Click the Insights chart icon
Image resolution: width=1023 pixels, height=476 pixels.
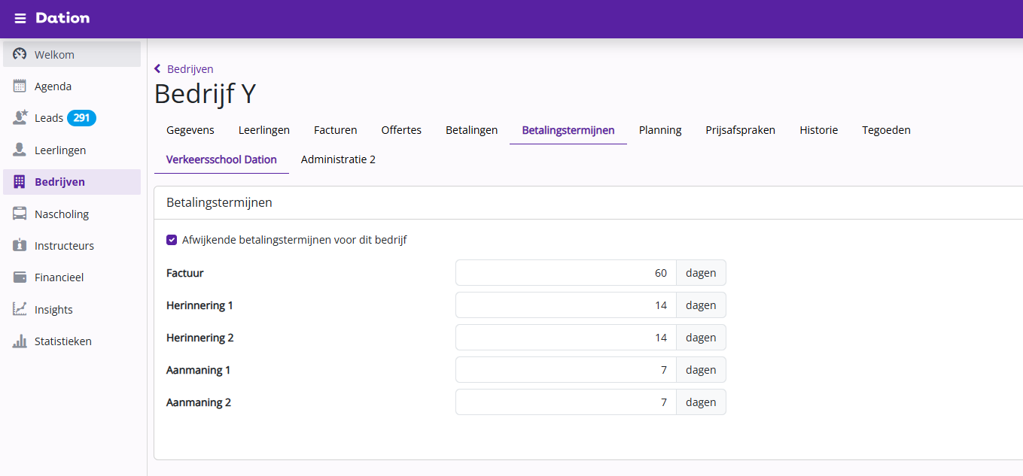20,309
